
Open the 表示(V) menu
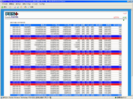tap(18, 4)
